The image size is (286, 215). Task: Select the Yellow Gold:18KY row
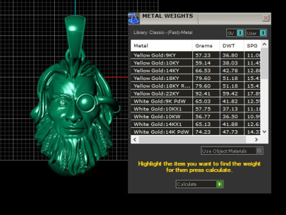(x=195, y=78)
